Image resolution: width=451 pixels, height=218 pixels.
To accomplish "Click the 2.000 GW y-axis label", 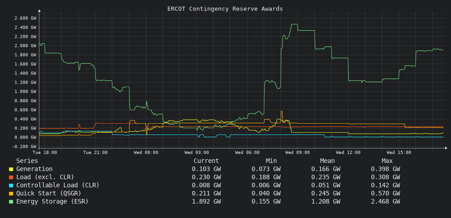I will click(x=25, y=46).
